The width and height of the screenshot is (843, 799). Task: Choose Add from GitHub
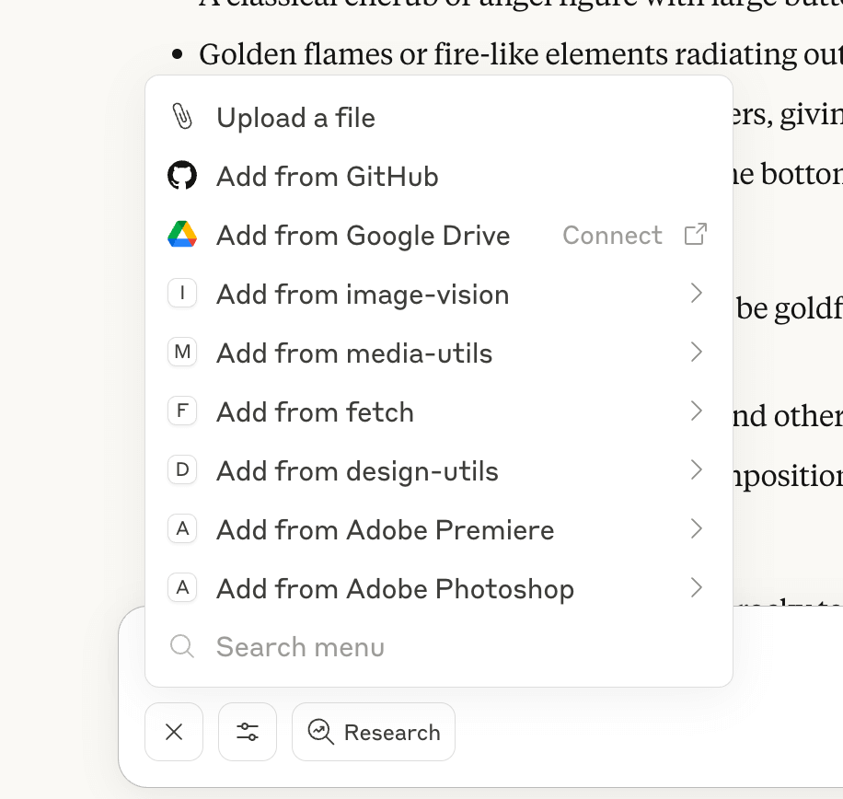[x=327, y=177]
